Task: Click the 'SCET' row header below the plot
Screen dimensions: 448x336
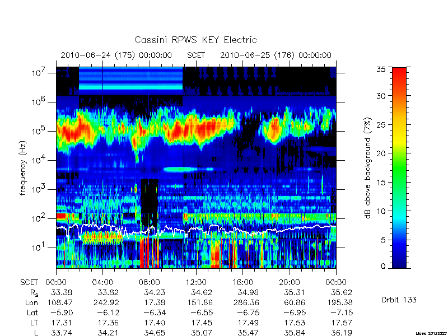Action: click(29, 282)
